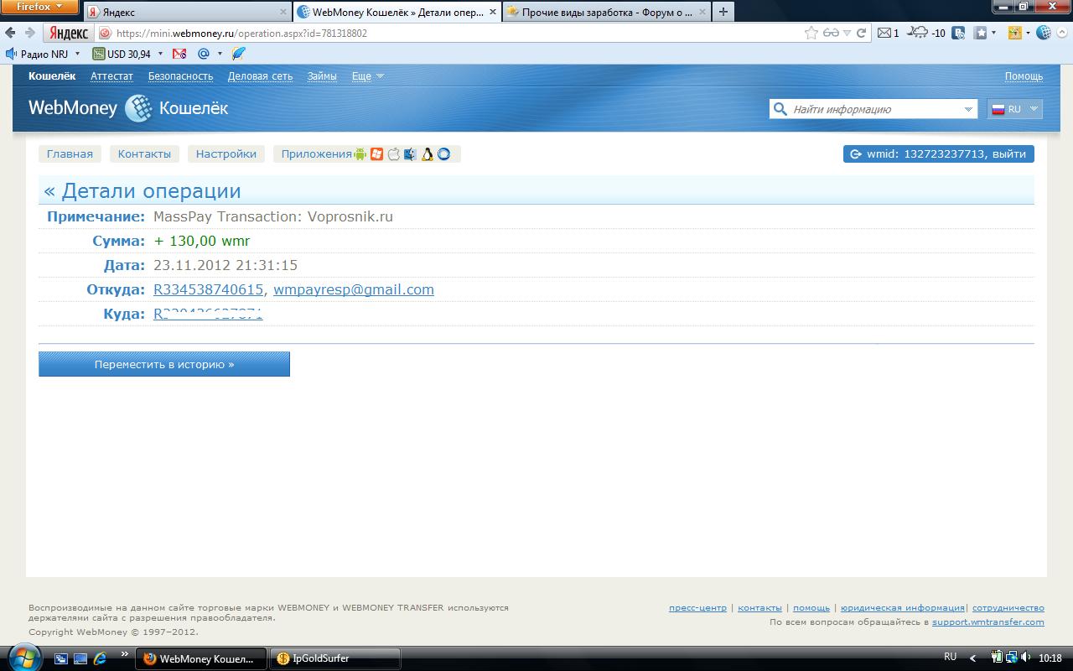The height and width of the screenshot is (671, 1073).
Task: Click the Linux penguin application icon
Action: coord(428,154)
